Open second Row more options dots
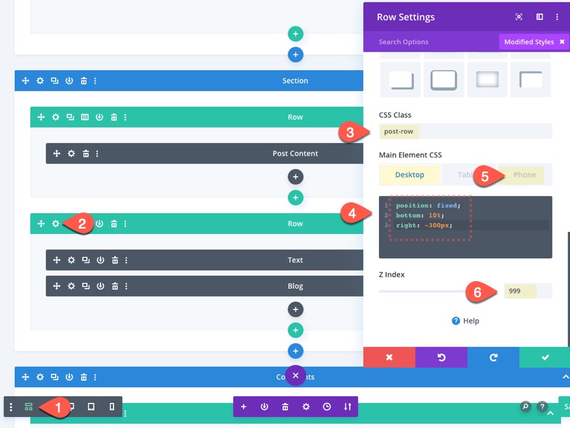This screenshot has height=428, width=570. click(x=125, y=223)
